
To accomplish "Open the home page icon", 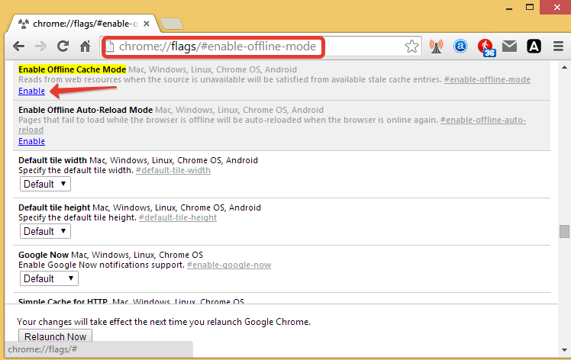I will point(85,47).
